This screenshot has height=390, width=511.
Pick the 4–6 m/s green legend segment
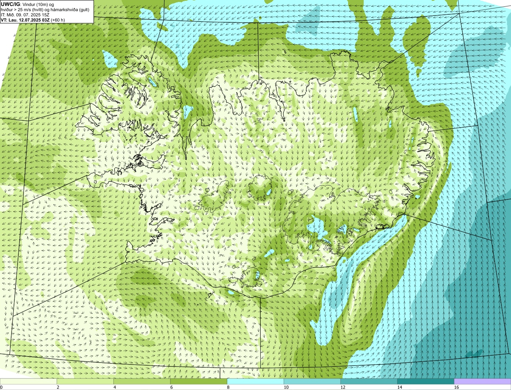(142, 381)
